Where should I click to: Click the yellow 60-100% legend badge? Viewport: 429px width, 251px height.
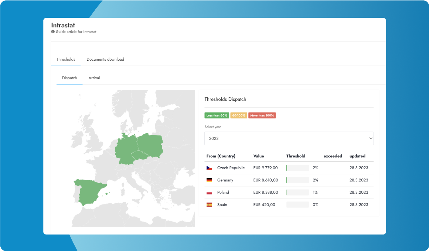point(239,116)
